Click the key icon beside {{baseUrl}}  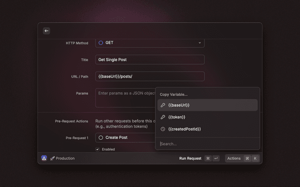pos(163,105)
